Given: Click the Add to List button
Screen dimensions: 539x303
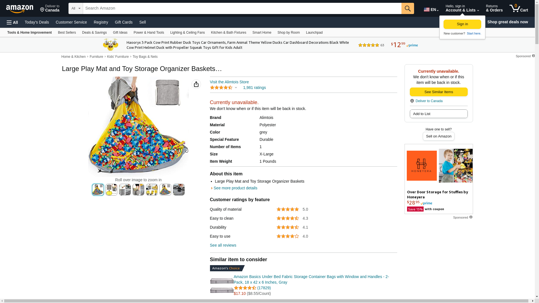Looking at the screenshot, I should [438, 114].
